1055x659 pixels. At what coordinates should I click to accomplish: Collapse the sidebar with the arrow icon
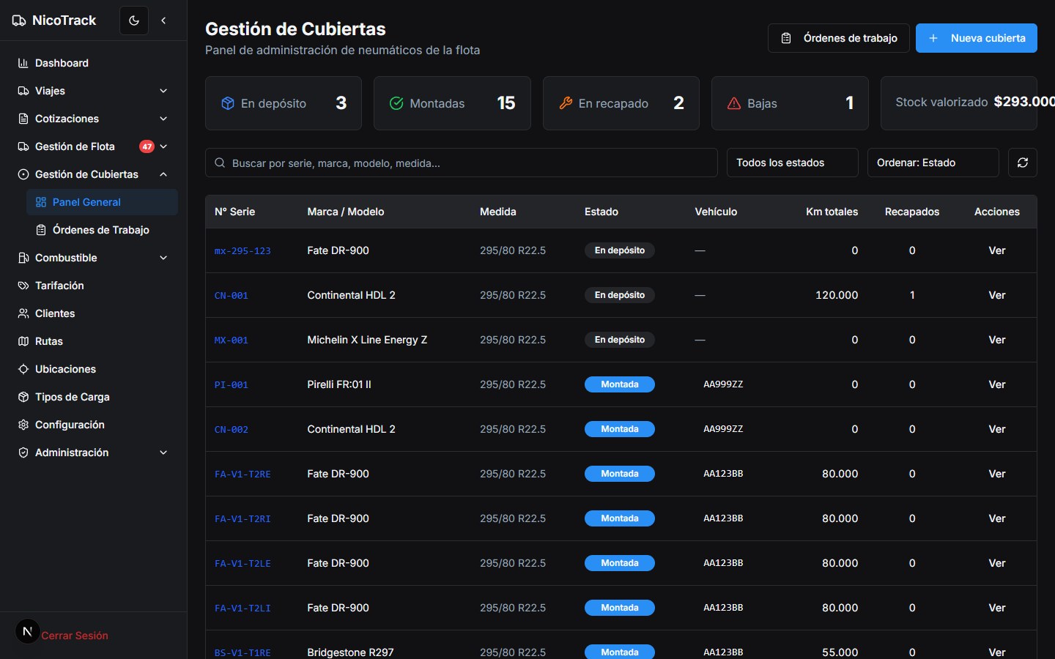pyautogui.click(x=163, y=21)
